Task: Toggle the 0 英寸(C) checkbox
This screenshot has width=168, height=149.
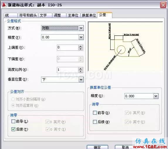Action: pos(127,122)
